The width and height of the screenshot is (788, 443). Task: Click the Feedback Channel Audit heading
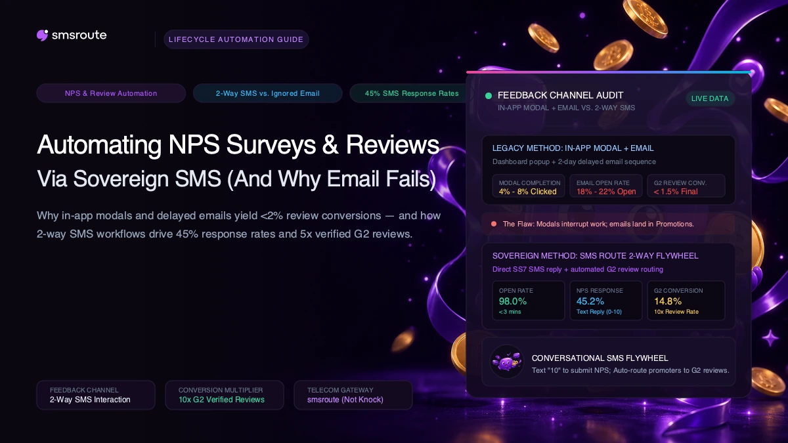pyautogui.click(x=561, y=95)
